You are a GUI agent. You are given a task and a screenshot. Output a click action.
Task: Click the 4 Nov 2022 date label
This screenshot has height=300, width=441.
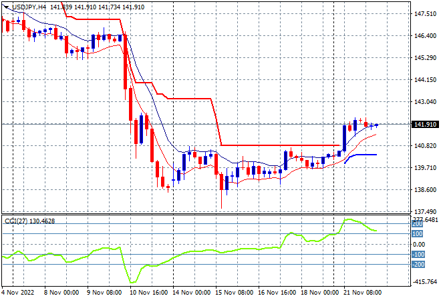(x=18, y=293)
